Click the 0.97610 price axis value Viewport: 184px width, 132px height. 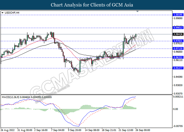pyautogui.click(x=178, y=44)
